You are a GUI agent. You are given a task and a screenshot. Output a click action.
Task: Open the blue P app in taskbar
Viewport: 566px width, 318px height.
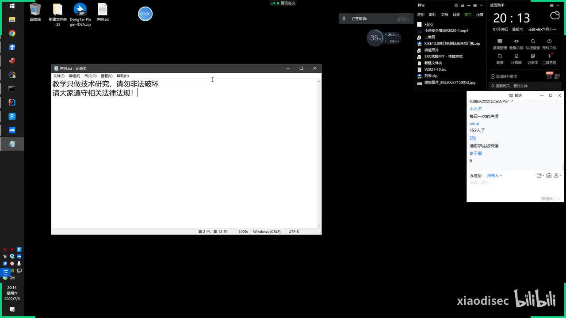(x=12, y=117)
